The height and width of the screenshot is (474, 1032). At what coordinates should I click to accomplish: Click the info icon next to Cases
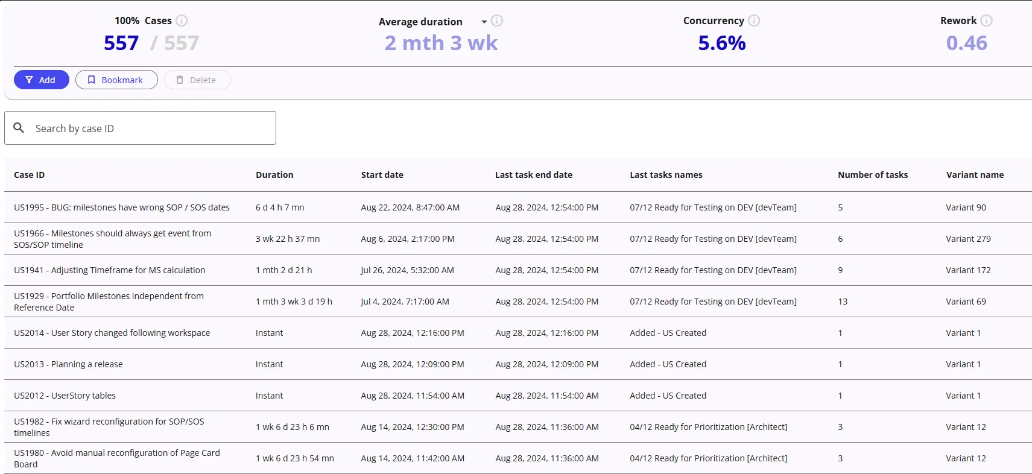coord(182,21)
